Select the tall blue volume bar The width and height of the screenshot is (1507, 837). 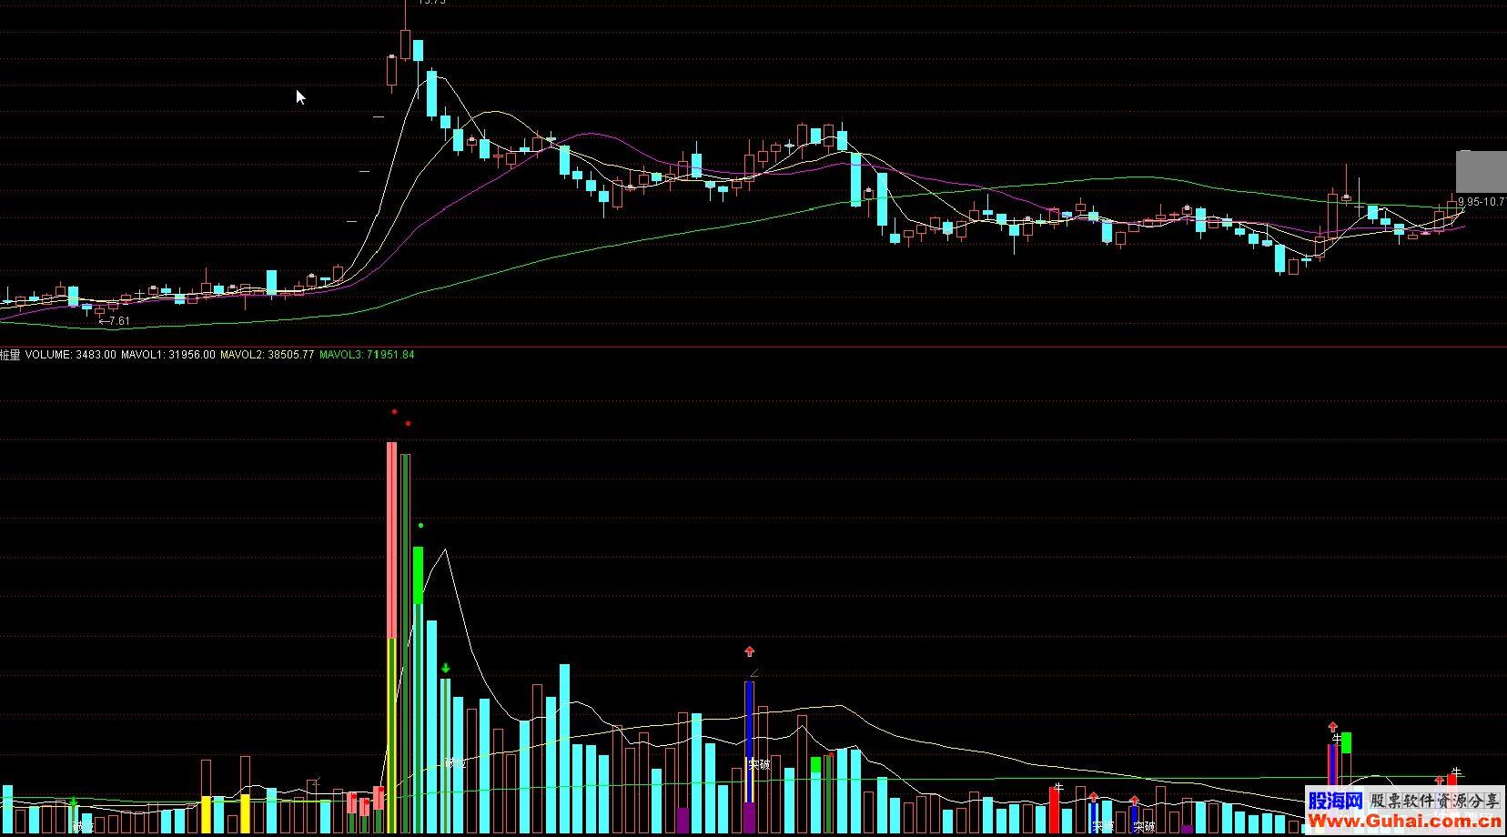pyautogui.click(x=750, y=743)
